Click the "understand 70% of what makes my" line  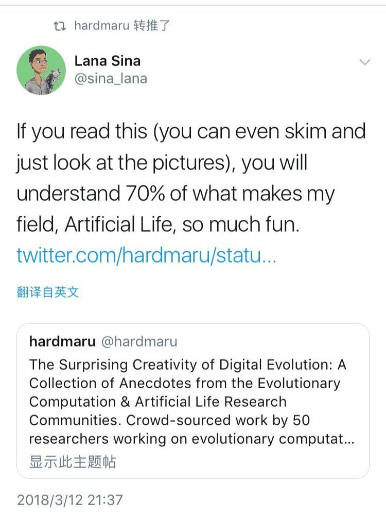click(x=176, y=194)
